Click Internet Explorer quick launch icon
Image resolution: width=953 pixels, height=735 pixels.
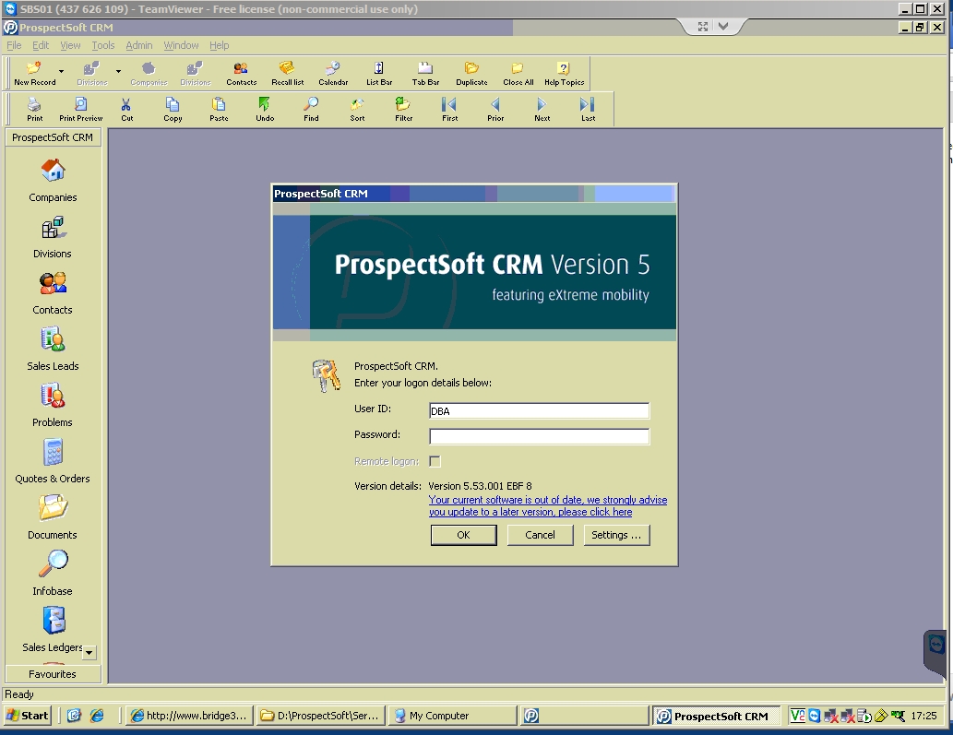pos(97,716)
